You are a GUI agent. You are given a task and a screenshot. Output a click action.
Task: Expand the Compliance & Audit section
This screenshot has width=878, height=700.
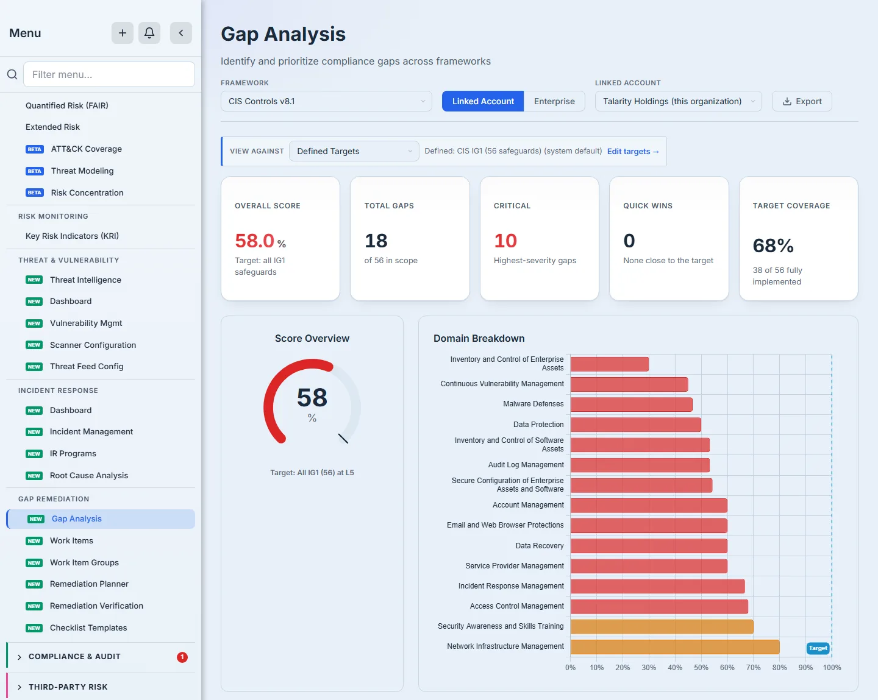[101, 657]
